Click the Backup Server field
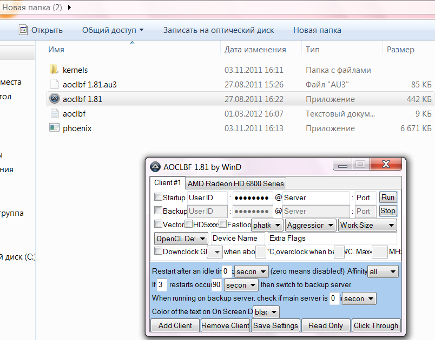The width and height of the screenshot is (435, 340). coord(316,211)
